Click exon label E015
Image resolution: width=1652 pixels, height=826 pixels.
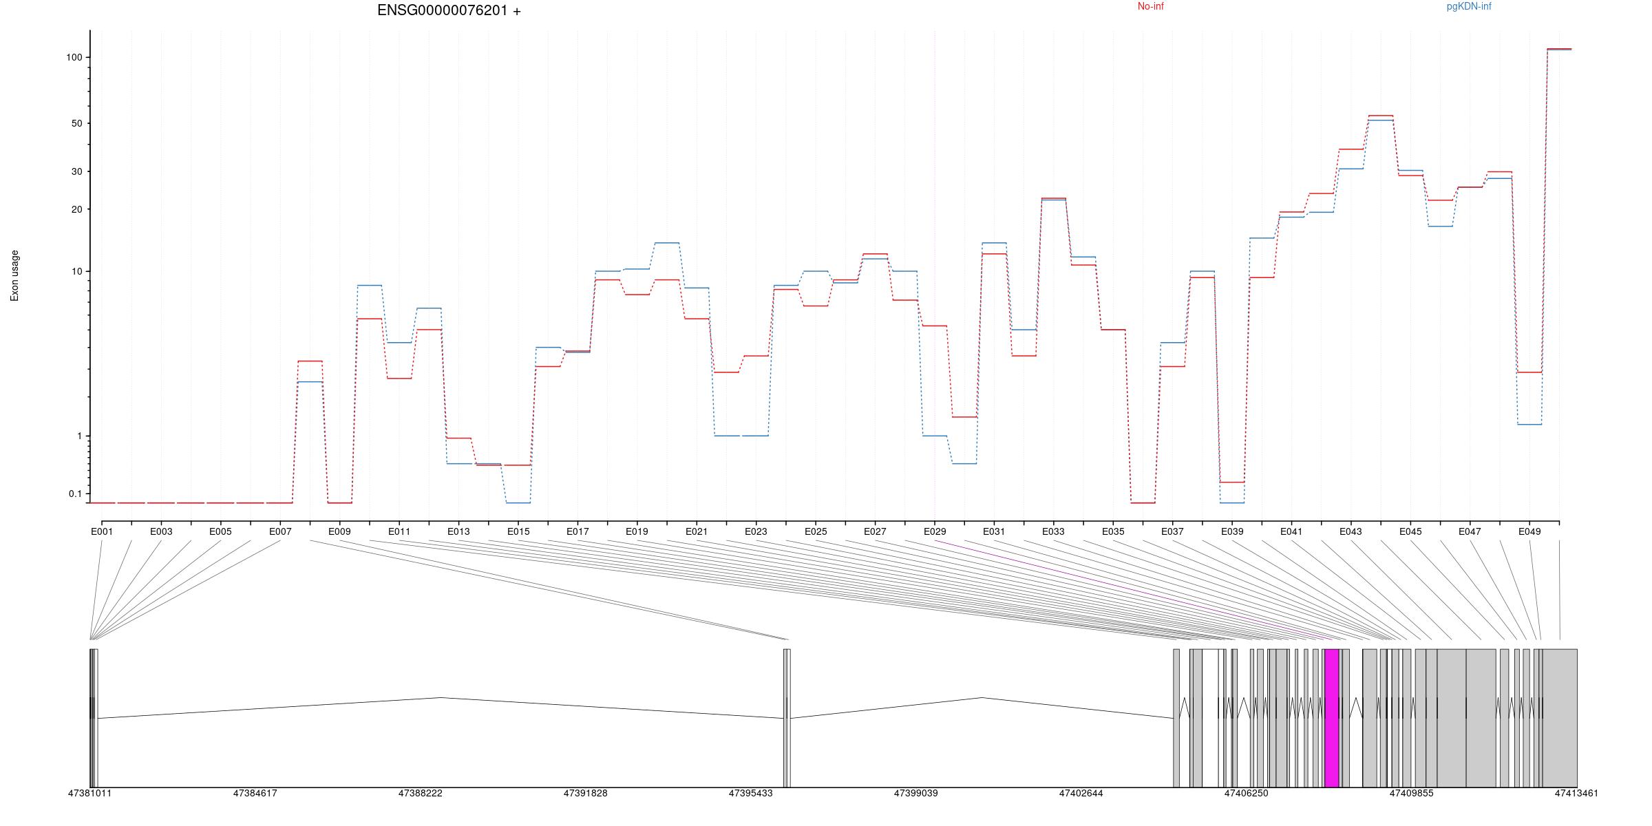[518, 531]
